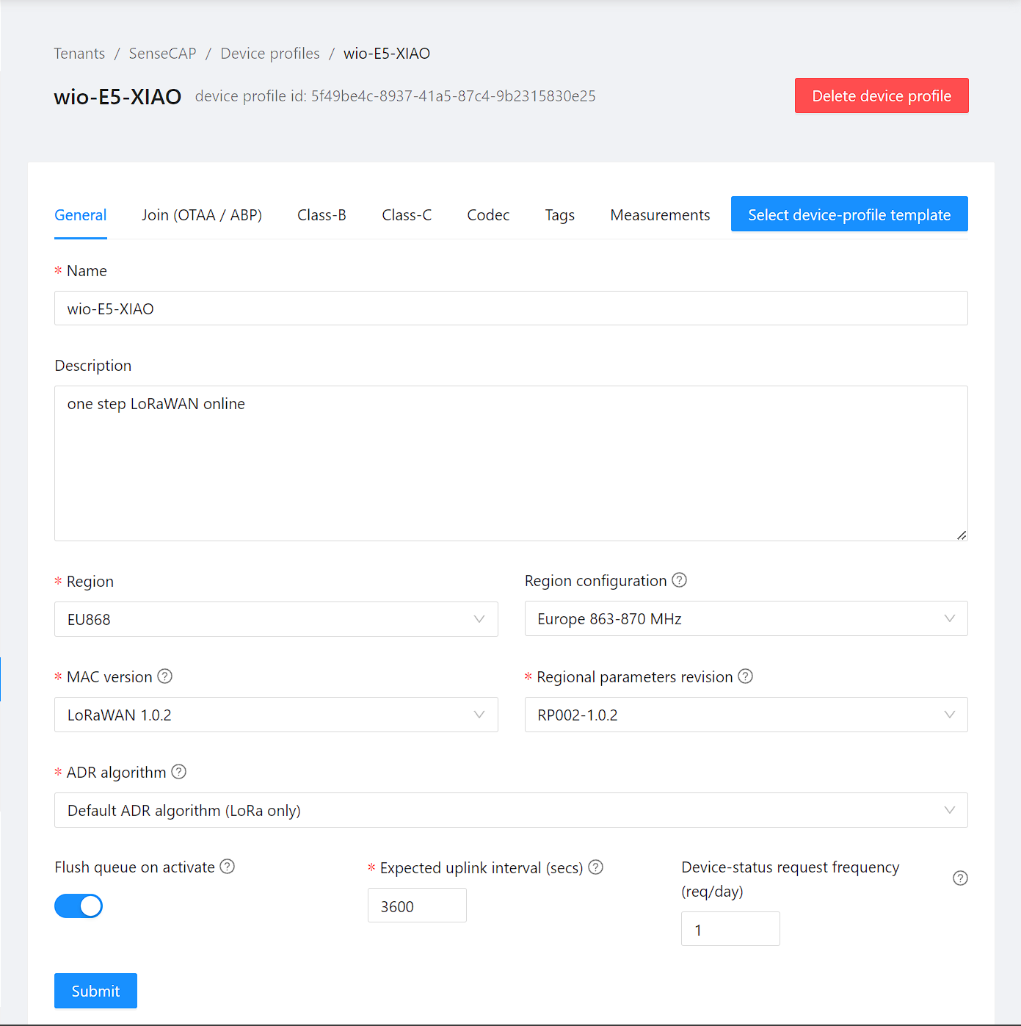Screen dimensions: 1021x1026
Task: Expand Region configuration dropdown Europe 863-870 MHz
Action: 746,618
